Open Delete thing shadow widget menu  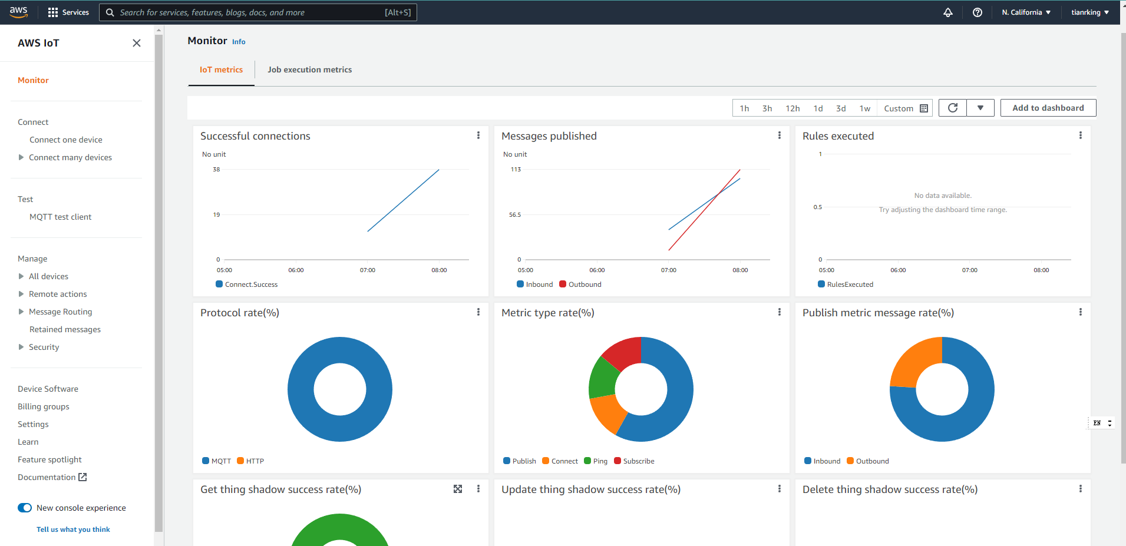[x=1081, y=489]
